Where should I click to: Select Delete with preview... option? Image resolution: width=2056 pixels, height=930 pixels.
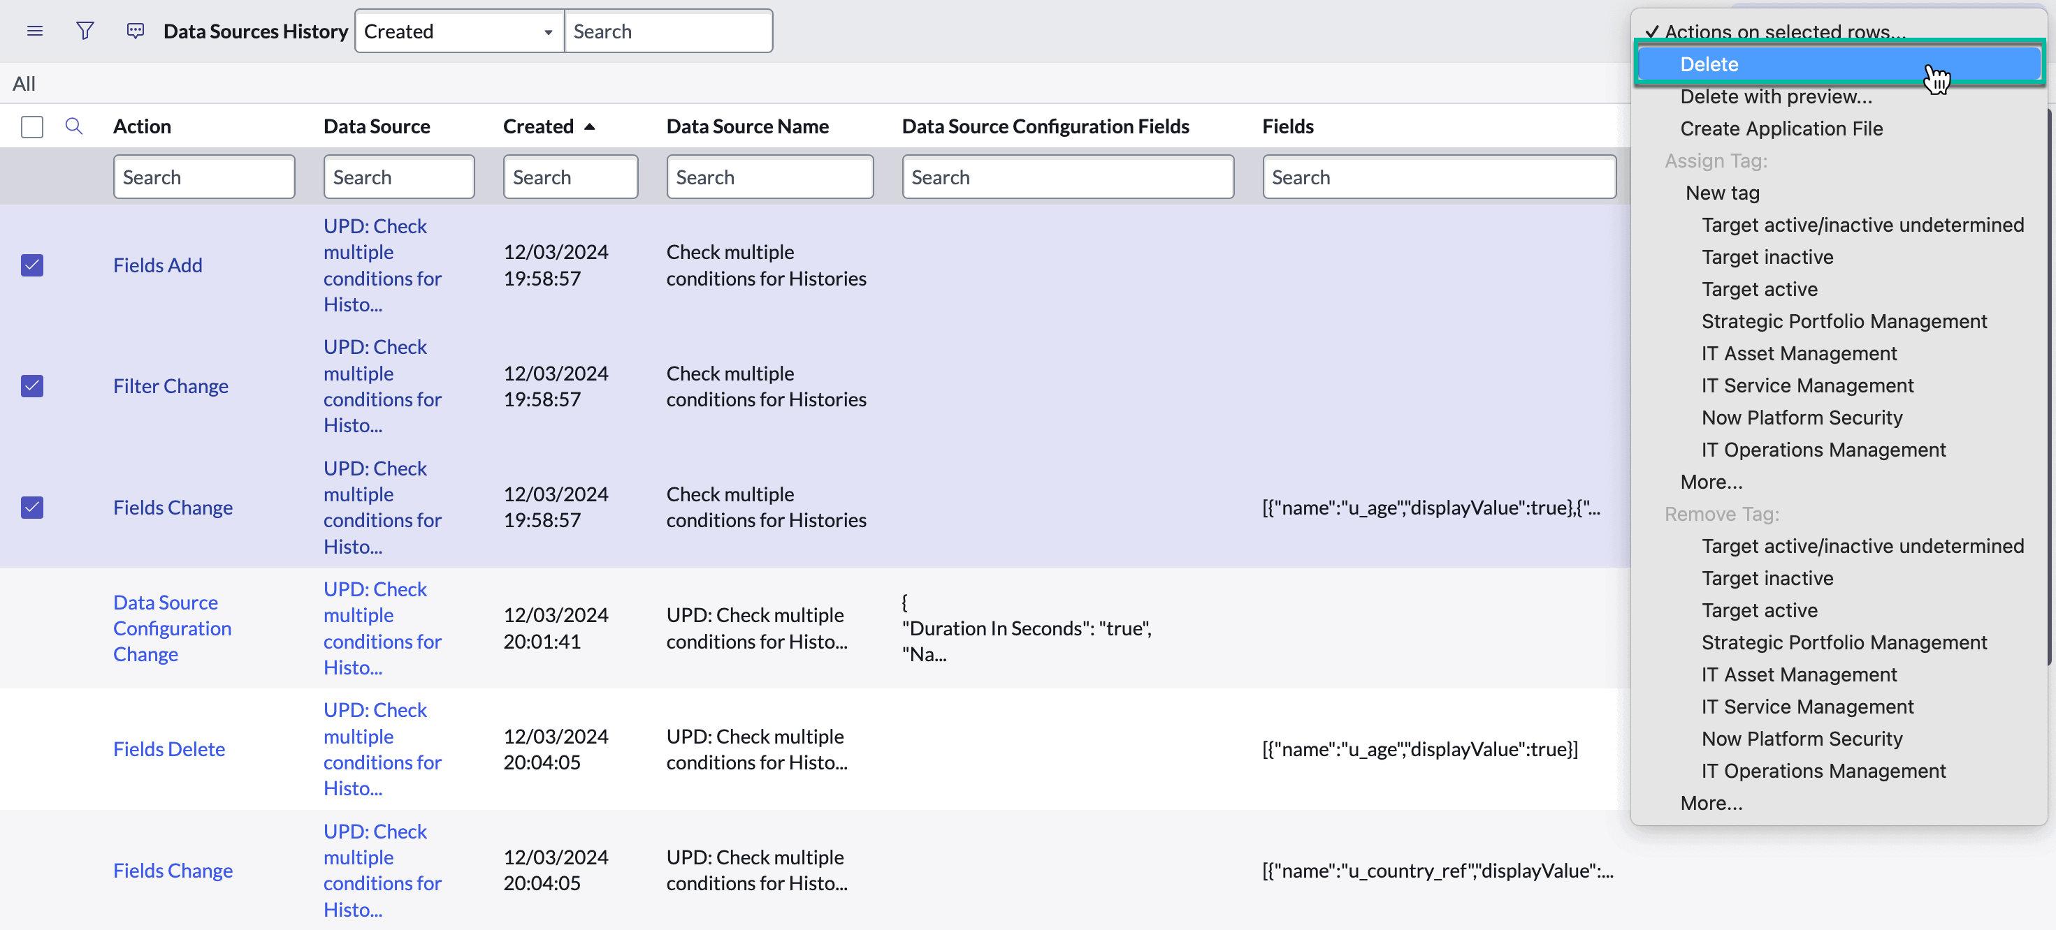point(1775,96)
